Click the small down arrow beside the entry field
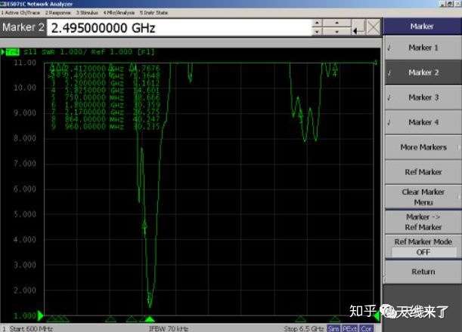Image resolution: width=462 pixels, height=332 pixels. pyautogui.click(x=318, y=31)
